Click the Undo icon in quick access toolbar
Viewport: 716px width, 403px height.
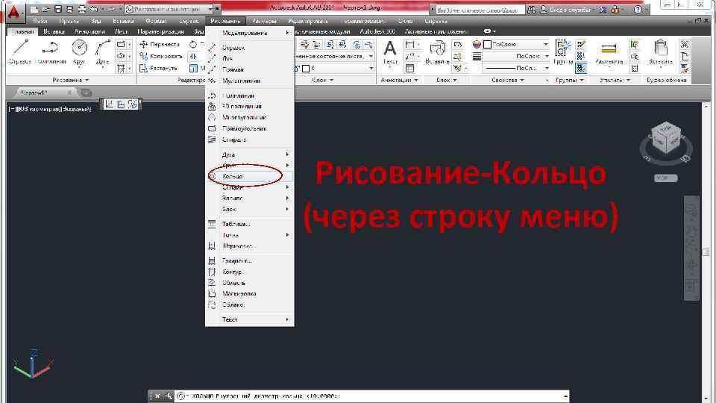point(94,9)
